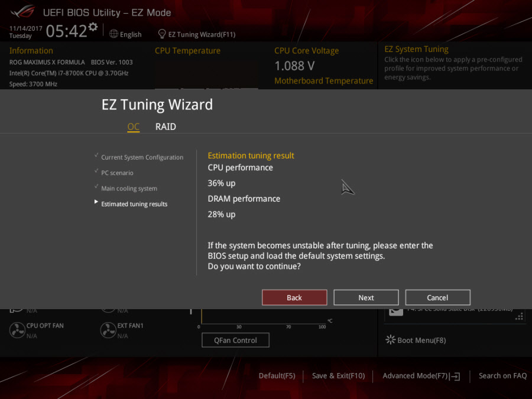Select the PC scenario wizard step
532x399 pixels.
[x=117, y=173]
